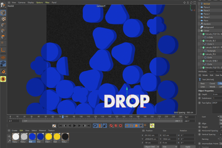Expand the Kerning arrow
222x148 pixels.
click(219, 139)
